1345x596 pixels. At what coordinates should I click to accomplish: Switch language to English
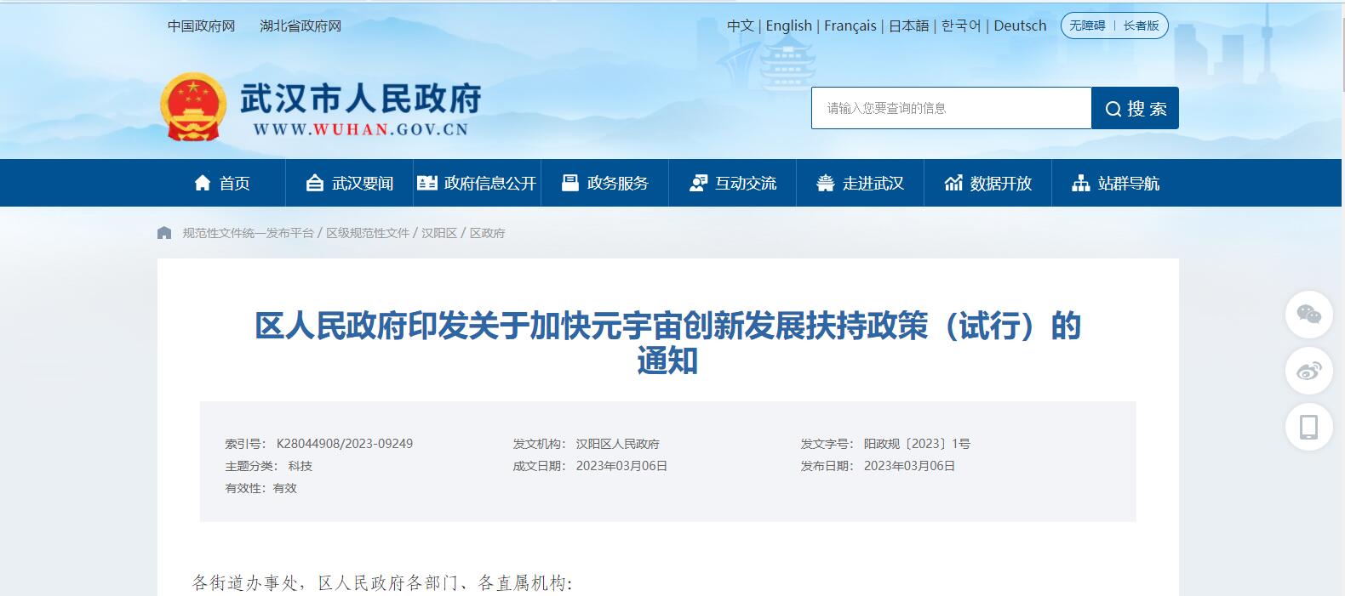point(788,26)
